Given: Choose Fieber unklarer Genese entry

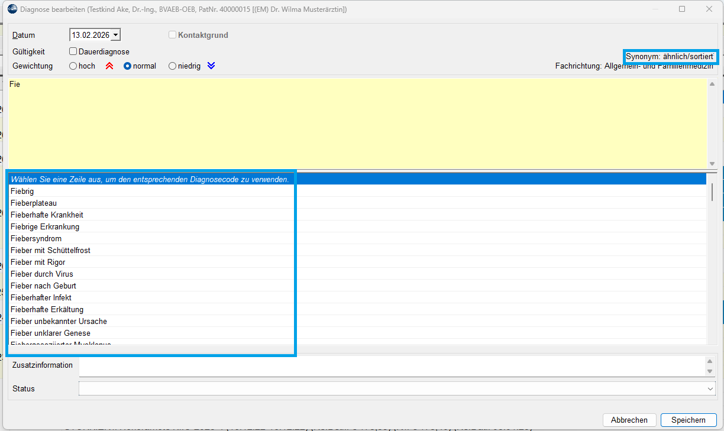Looking at the screenshot, I should (50, 333).
